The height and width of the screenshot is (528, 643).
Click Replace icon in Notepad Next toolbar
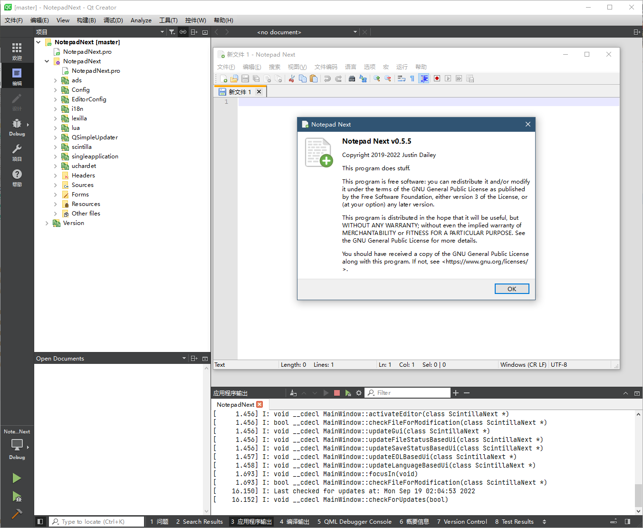pyautogui.click(x=363, y=78)
